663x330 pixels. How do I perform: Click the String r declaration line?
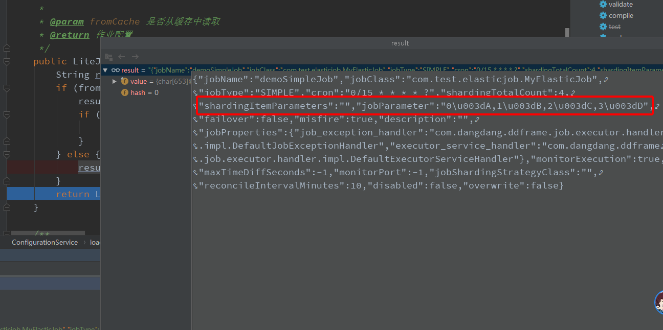coord(78,75)
